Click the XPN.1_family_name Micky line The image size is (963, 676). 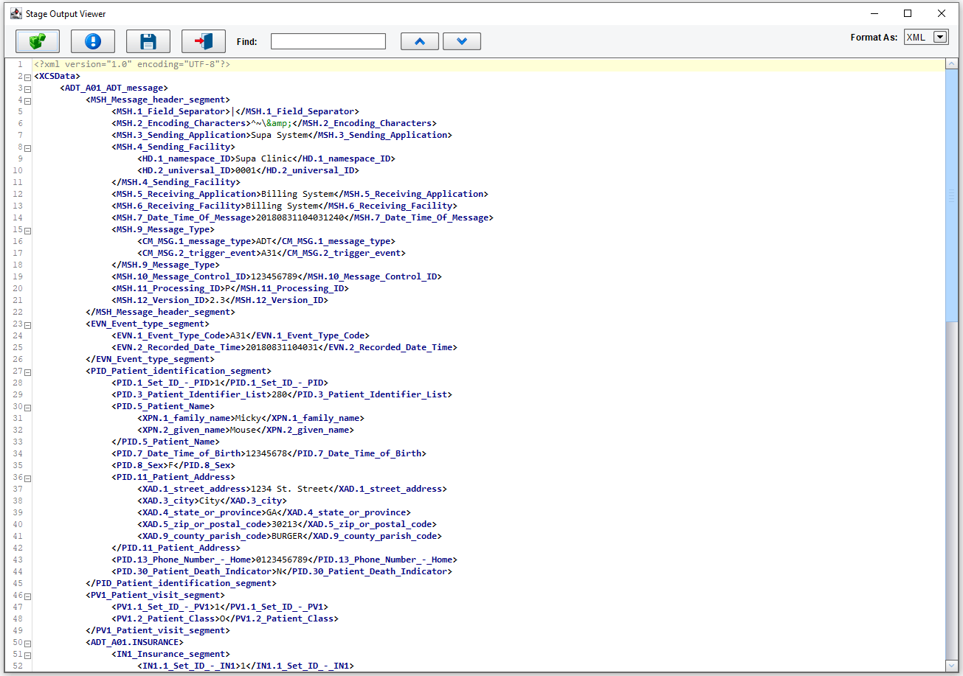(x=251, y=418)
